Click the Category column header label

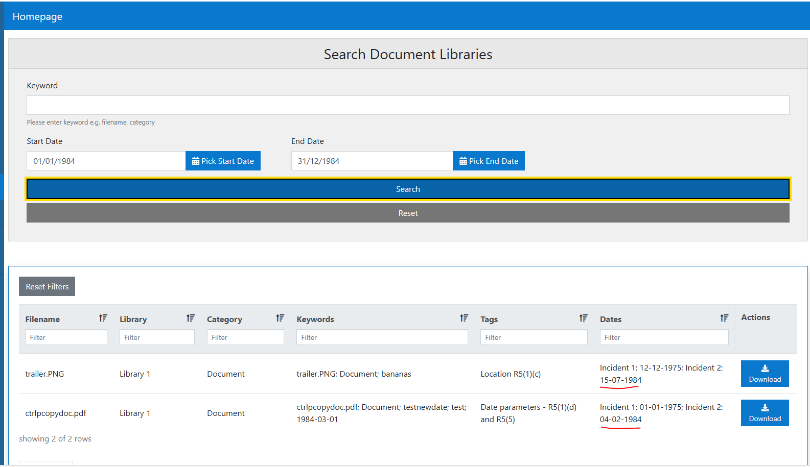pos(224,319)
